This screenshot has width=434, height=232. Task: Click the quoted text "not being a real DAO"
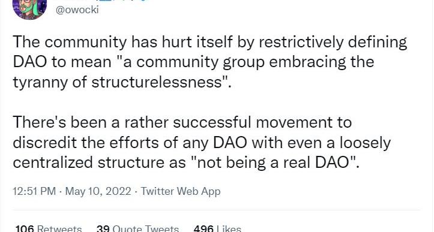(x=273, y=162)
